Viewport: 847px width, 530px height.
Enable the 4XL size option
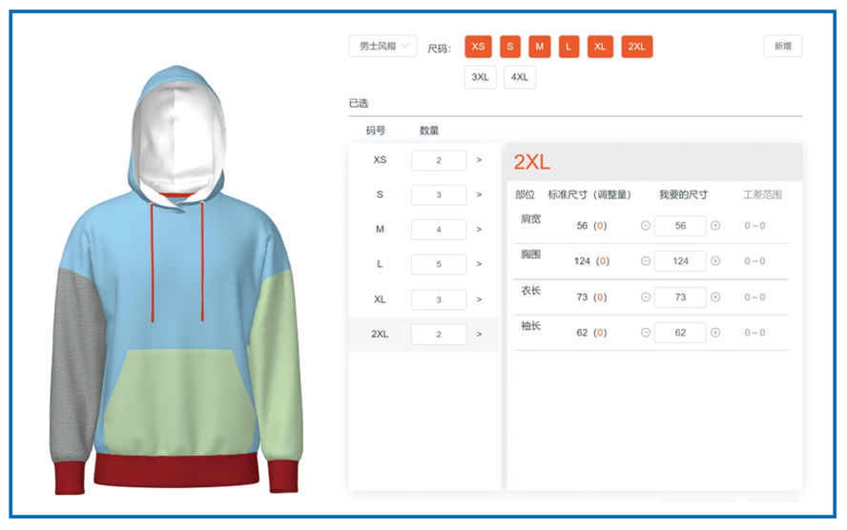[520, 77]
